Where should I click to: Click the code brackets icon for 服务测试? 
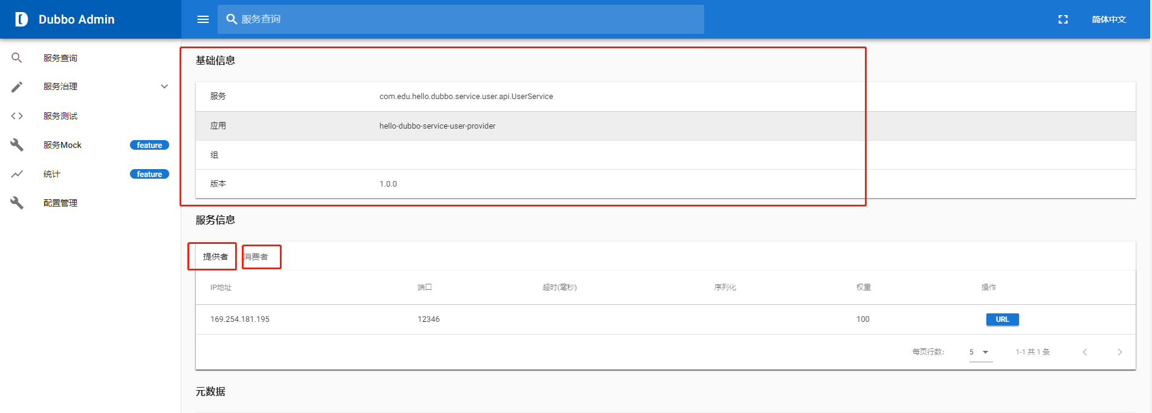[x=17, y=116]
